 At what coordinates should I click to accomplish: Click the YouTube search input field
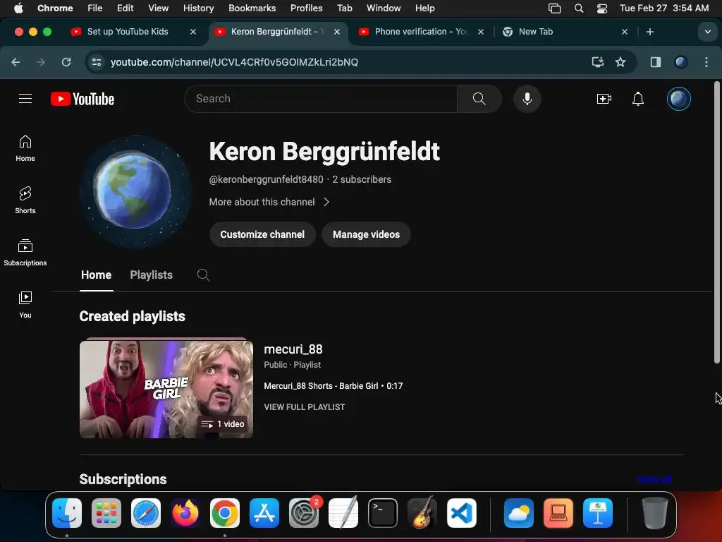321,99
